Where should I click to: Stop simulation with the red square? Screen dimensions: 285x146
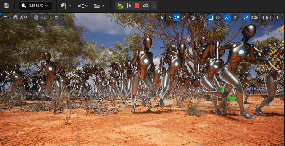tap(137, 6)
